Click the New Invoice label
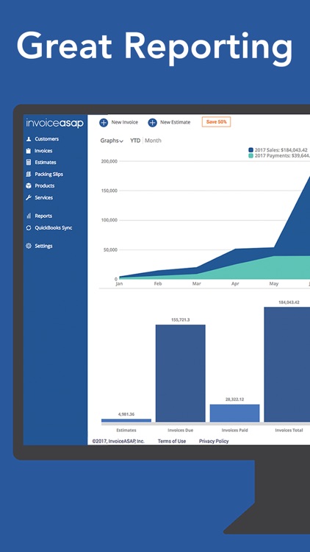The width and height of the screenshot is (310, 552). (125, 122)
